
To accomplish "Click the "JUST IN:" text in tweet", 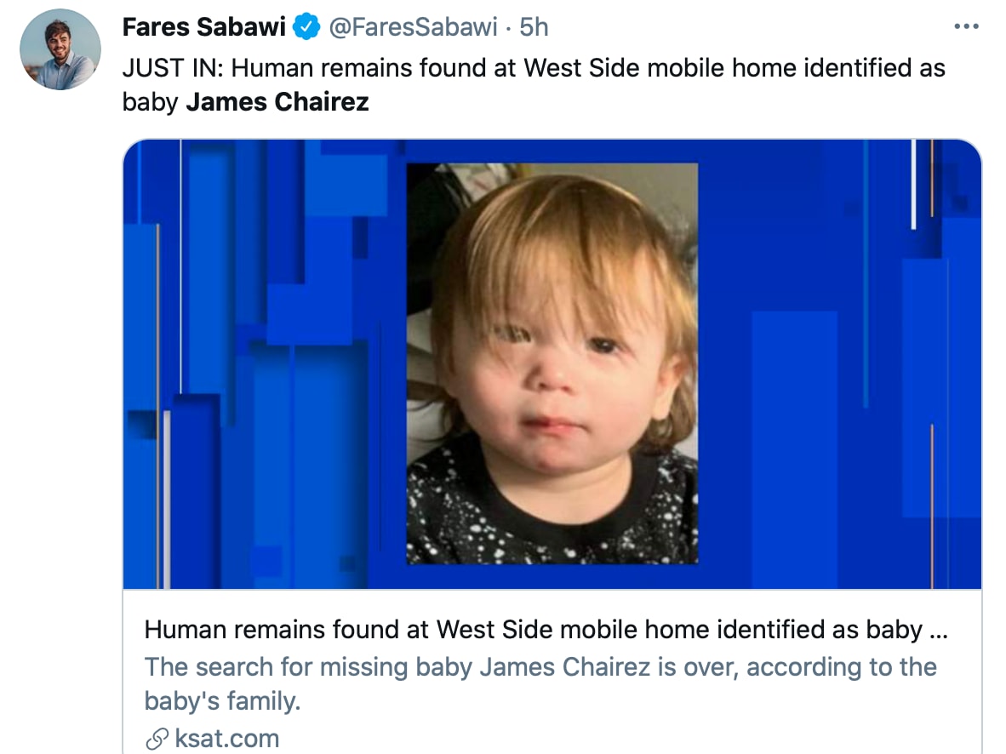I will click(x=172, y=67).
